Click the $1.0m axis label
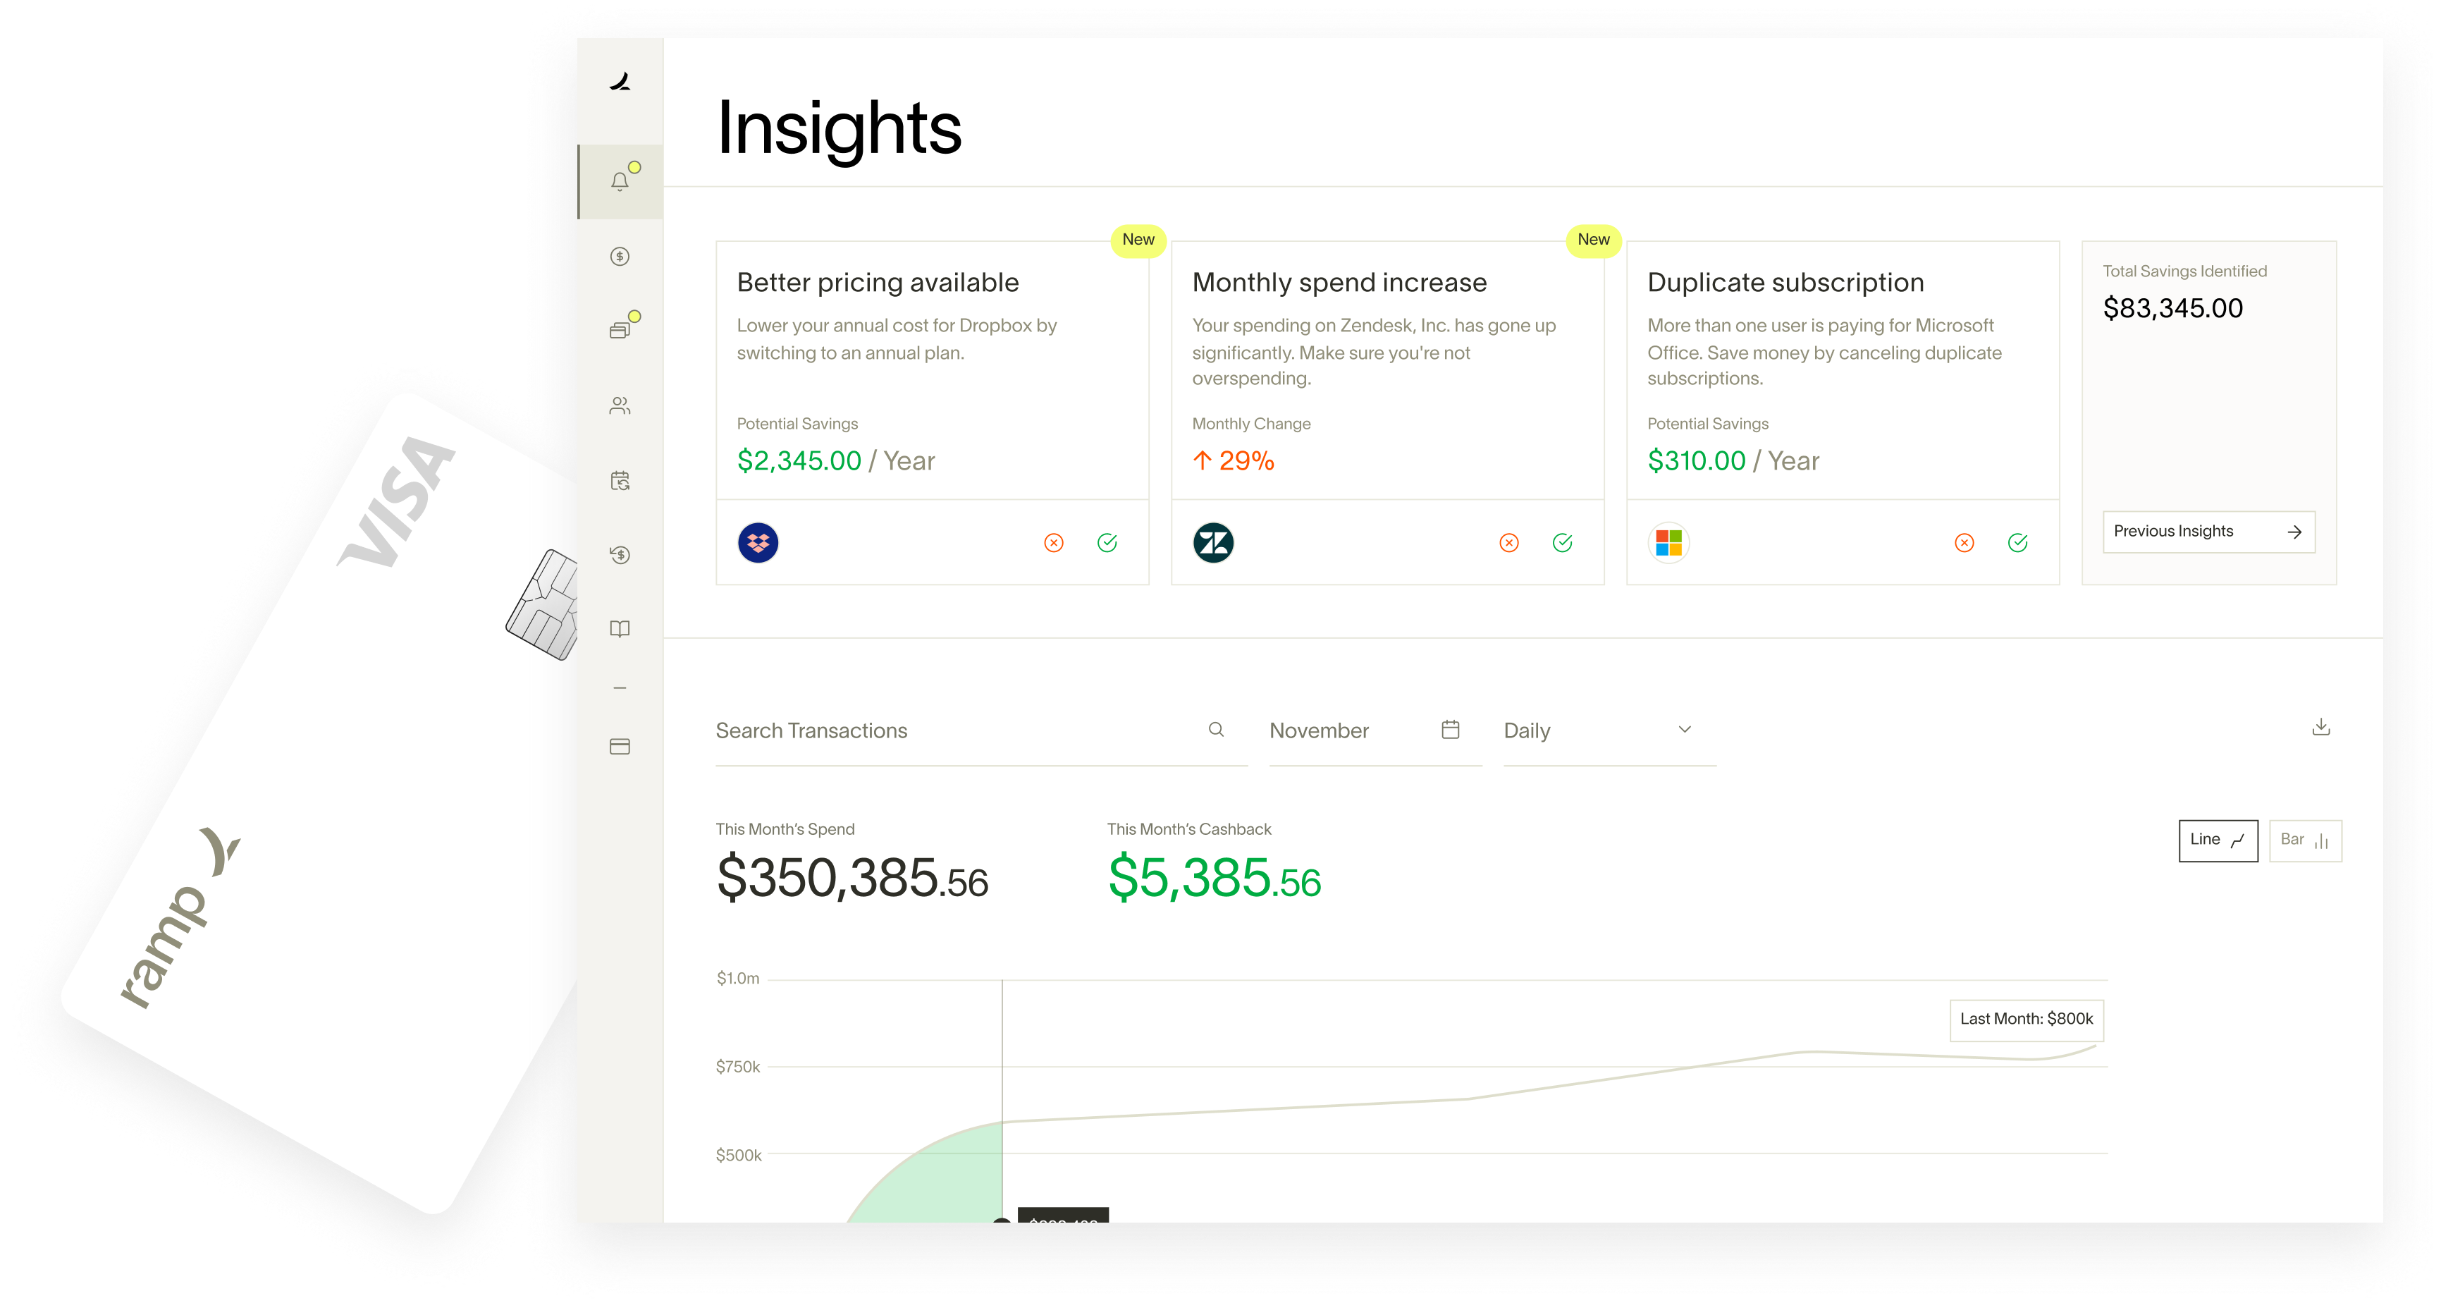 point(737,979)
